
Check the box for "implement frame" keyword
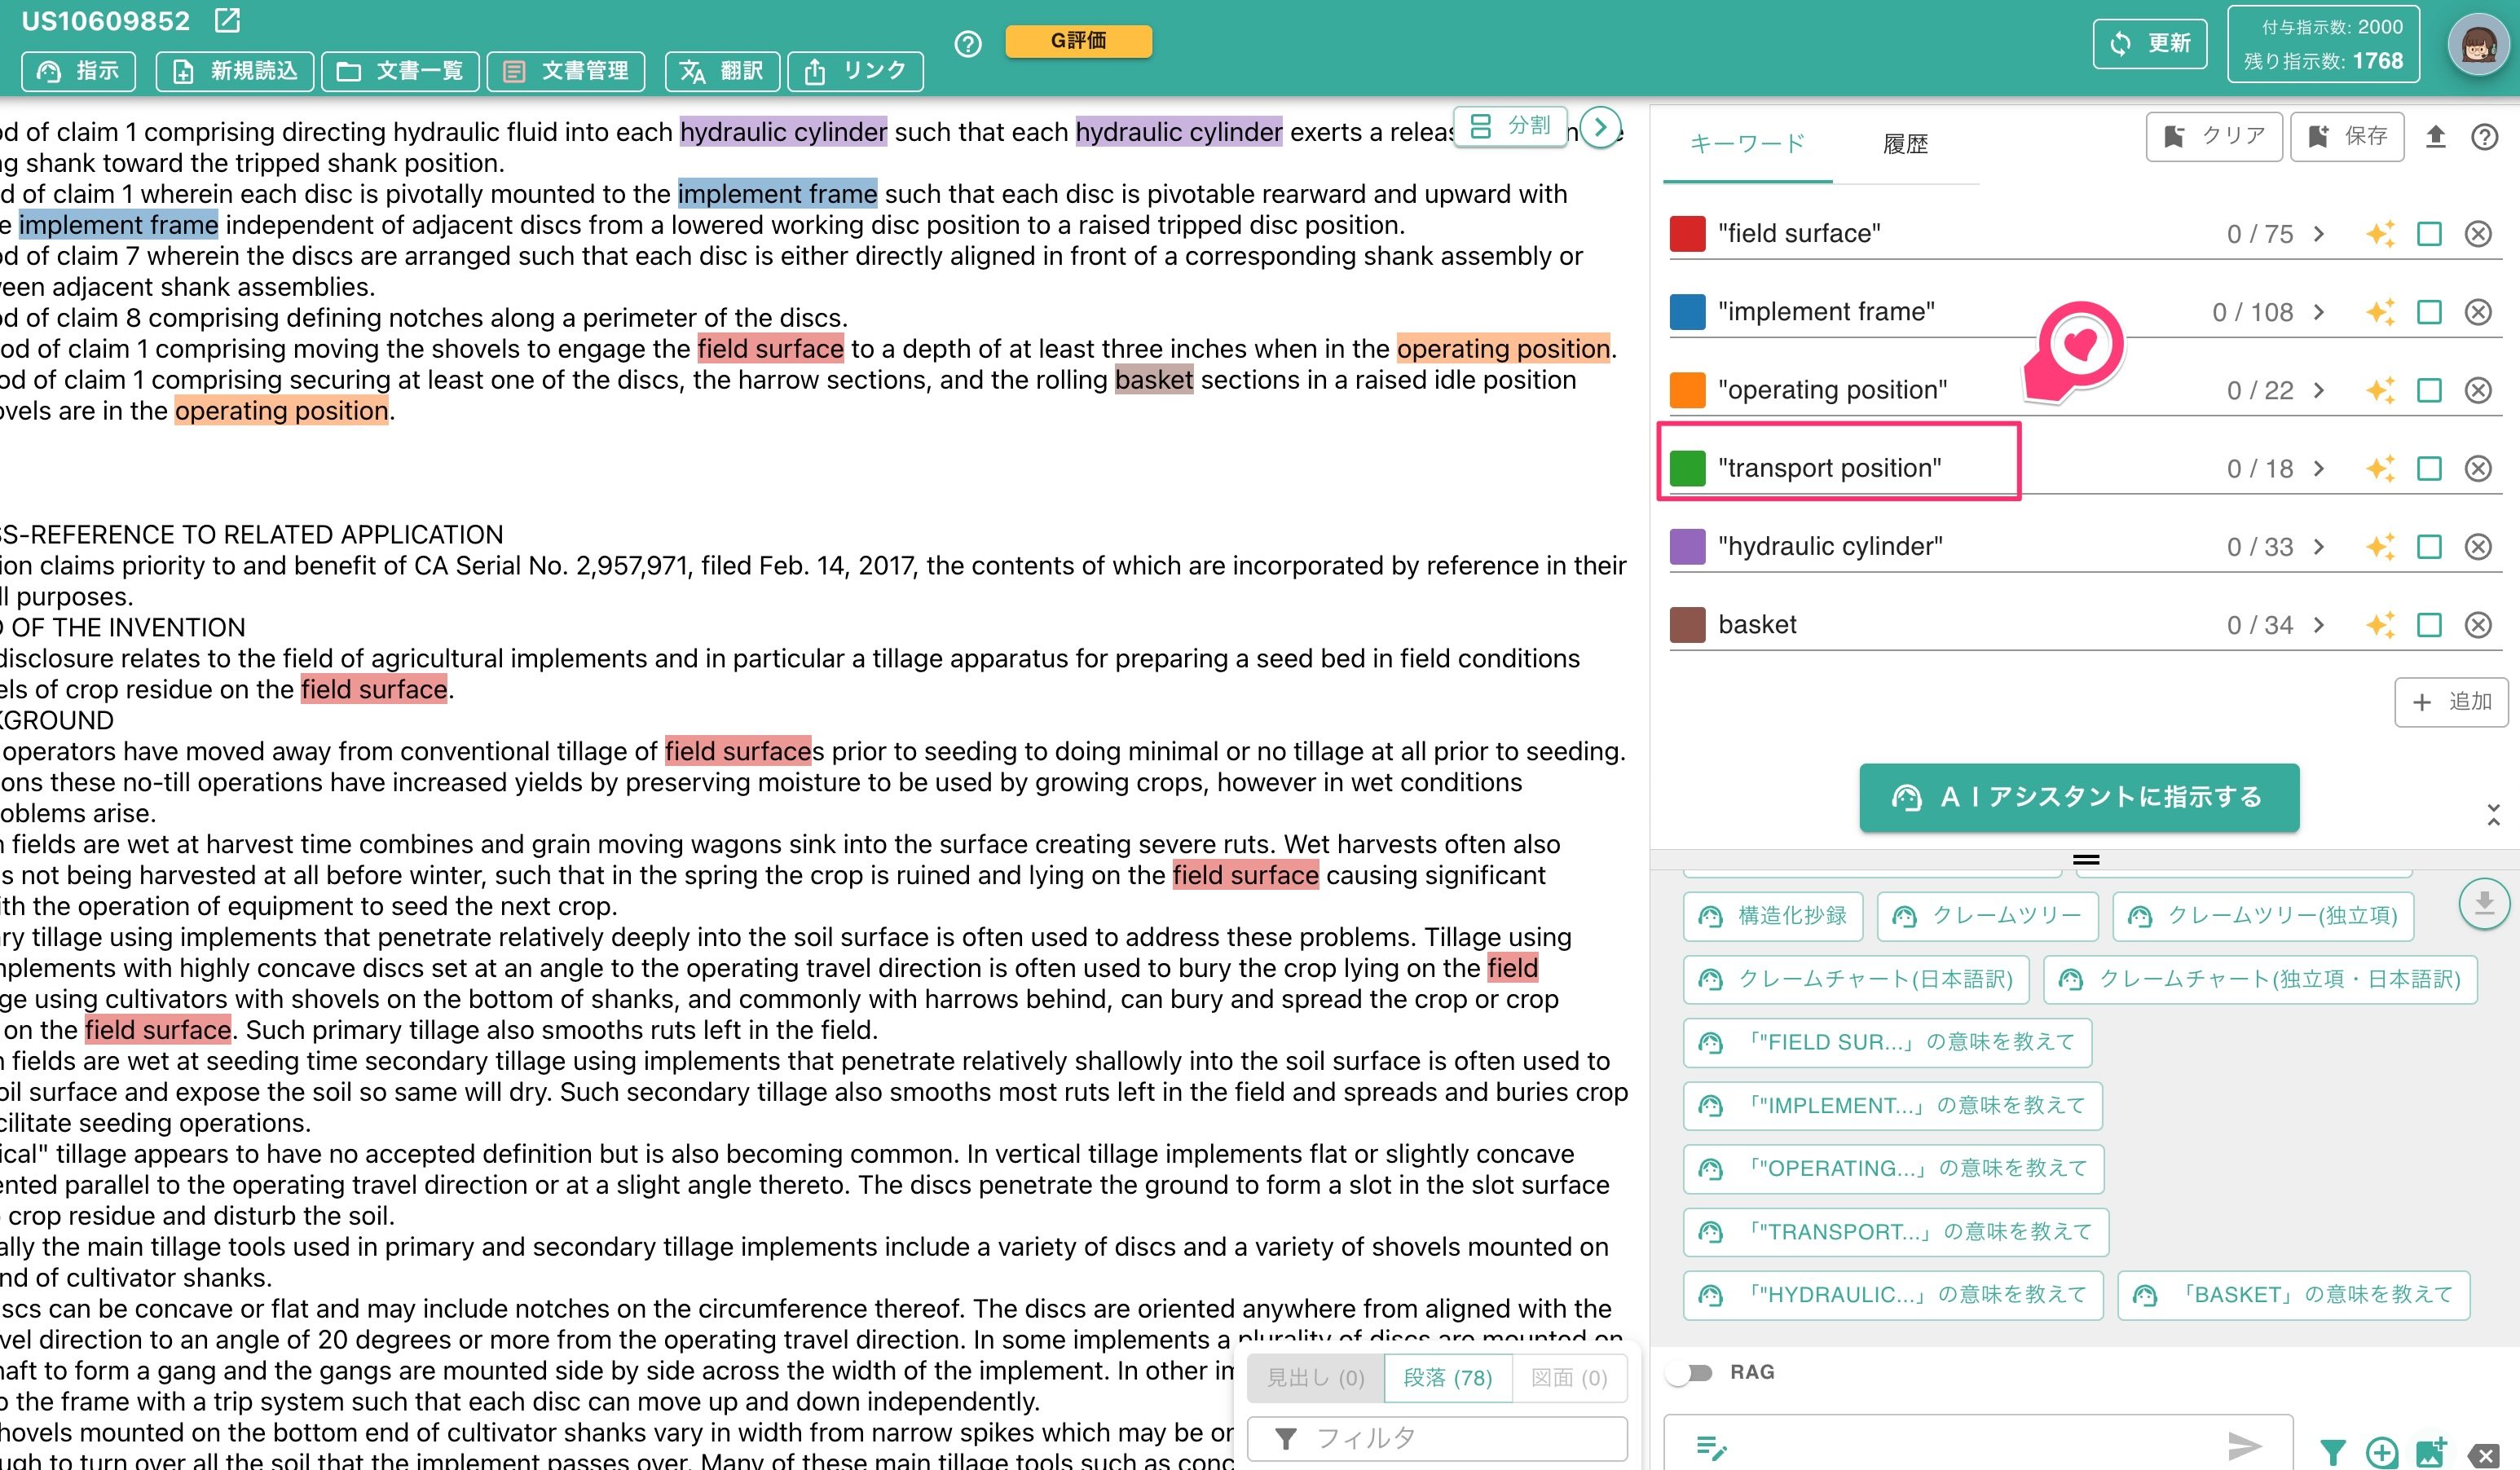point(2428,312)
